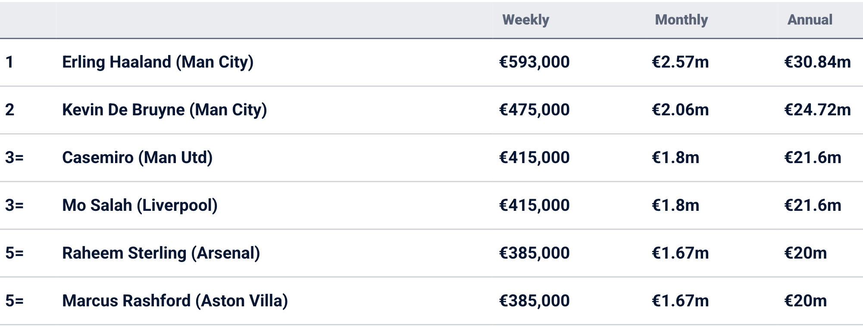Click the Weekly column header

525,20
